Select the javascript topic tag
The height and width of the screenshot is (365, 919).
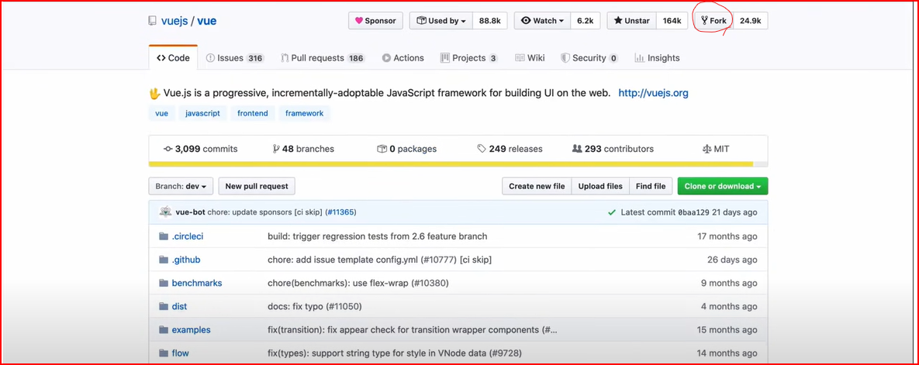202,114
